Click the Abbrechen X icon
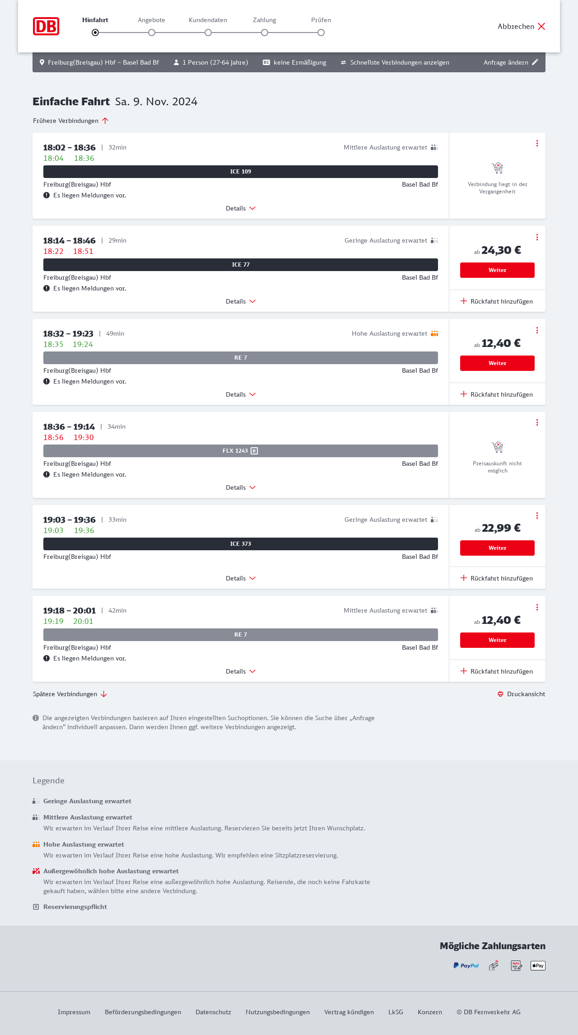The image size is (578, 1035). [x=541, y=26]
